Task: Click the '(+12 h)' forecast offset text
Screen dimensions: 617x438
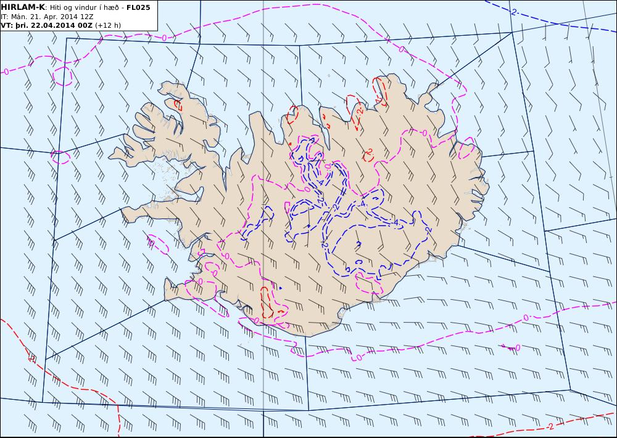Action: tap(108, 25)
